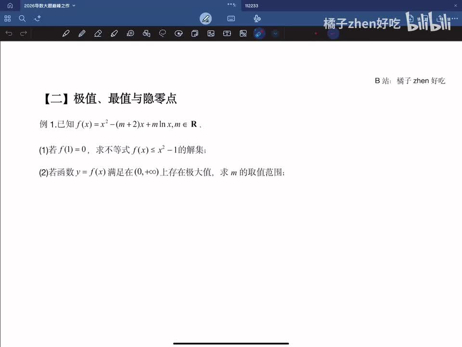Viewport: 462px width, 347px height.
Task: Select the Text box tool
Action: [x=227, y=33]
